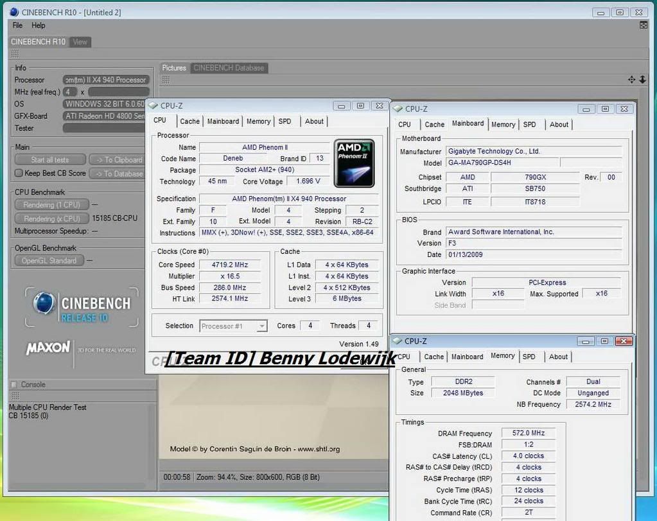Image resolution: width=657 pixels, height=521 pixels.
Task: Open CPU tab in Mainboard CPU-Z window
Action: 405,125
